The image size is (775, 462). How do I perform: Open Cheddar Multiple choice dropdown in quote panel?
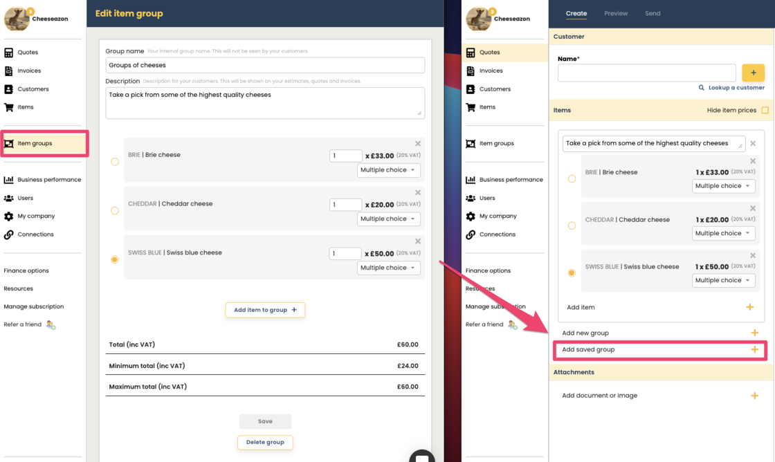(x=723, y=234)
